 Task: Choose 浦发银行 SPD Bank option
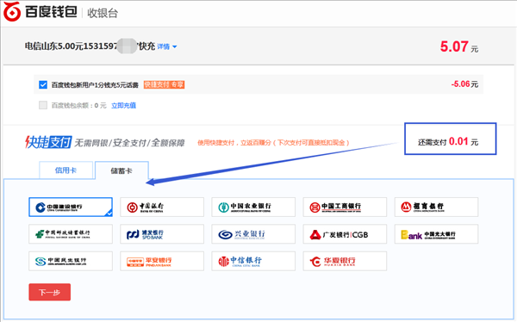(162, 234)
